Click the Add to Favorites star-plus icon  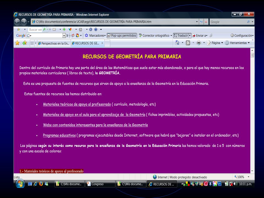point(24,43)
